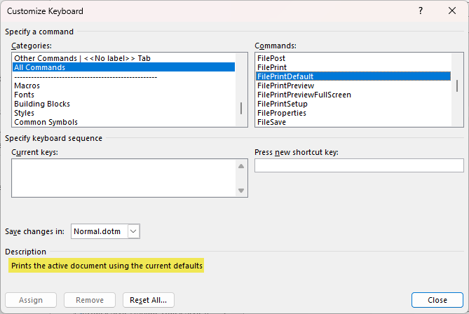469x314 pixels.
Task: Click the Assign button
Action: [x=31, y=300]
